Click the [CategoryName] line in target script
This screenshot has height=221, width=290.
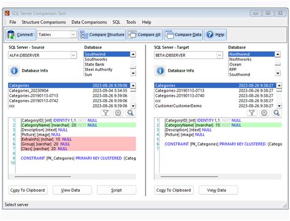coord(223,125)
